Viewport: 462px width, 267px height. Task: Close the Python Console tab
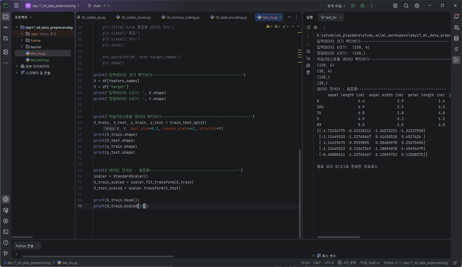[x=38, y=246]
